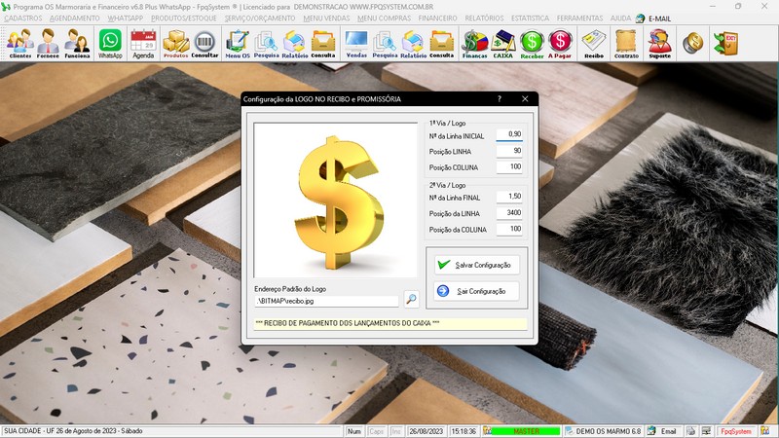Image resolution: width=779 pixels, height=438 pixels.
Task: Open the CAIXA cash register icon
Action: (x=503, y=43)
